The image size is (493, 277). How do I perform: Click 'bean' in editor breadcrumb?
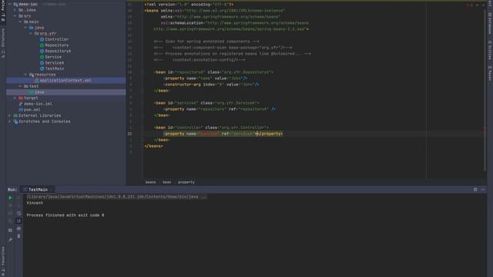[166, 182]
